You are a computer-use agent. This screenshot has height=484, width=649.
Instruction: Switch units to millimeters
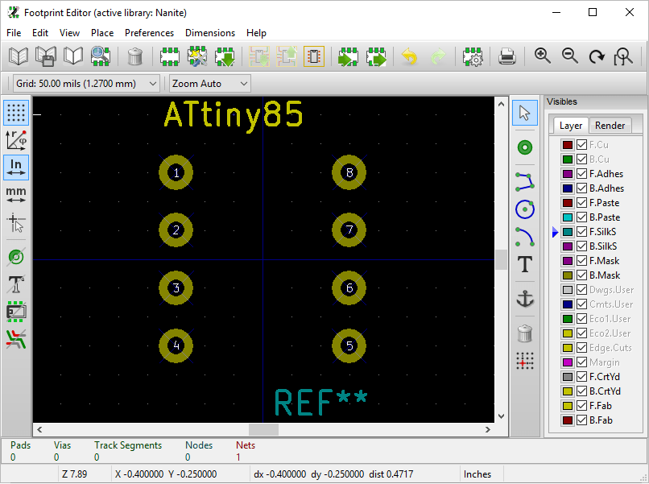click(x=16, y=195)
